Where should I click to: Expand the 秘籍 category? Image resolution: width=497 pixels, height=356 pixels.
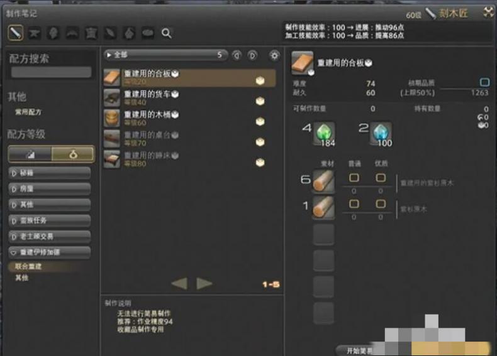point(50,173)
